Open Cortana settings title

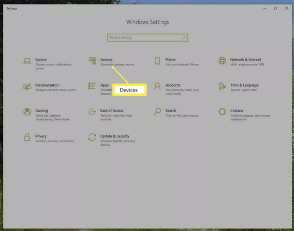[237, 111]
